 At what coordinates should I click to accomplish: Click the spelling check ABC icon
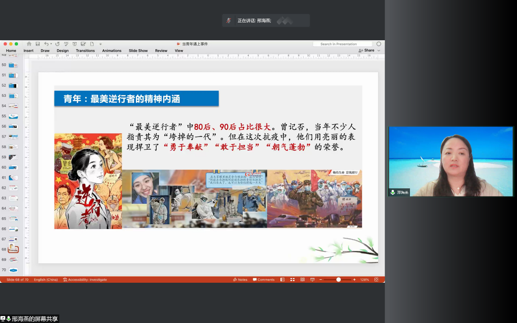coord(66,44)
